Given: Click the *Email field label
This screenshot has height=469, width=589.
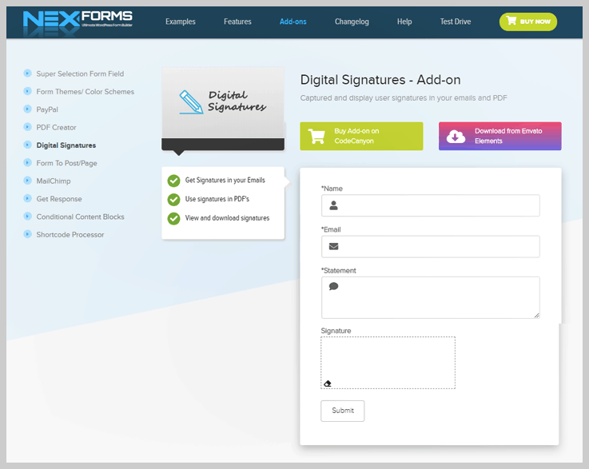Looking at the screenshot, I should click(x=331, y=229).
